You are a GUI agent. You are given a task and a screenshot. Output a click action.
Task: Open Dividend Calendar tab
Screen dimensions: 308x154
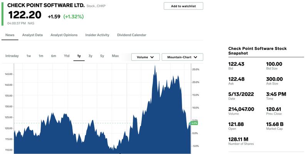(x=132, y=35)
